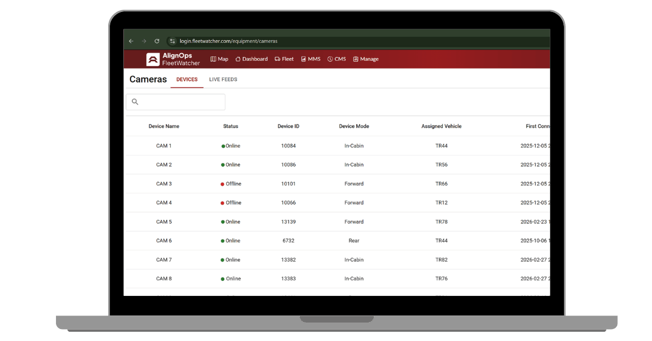652x341 pixels.
Task: Click device ID 6732
Action: point(289,241)
